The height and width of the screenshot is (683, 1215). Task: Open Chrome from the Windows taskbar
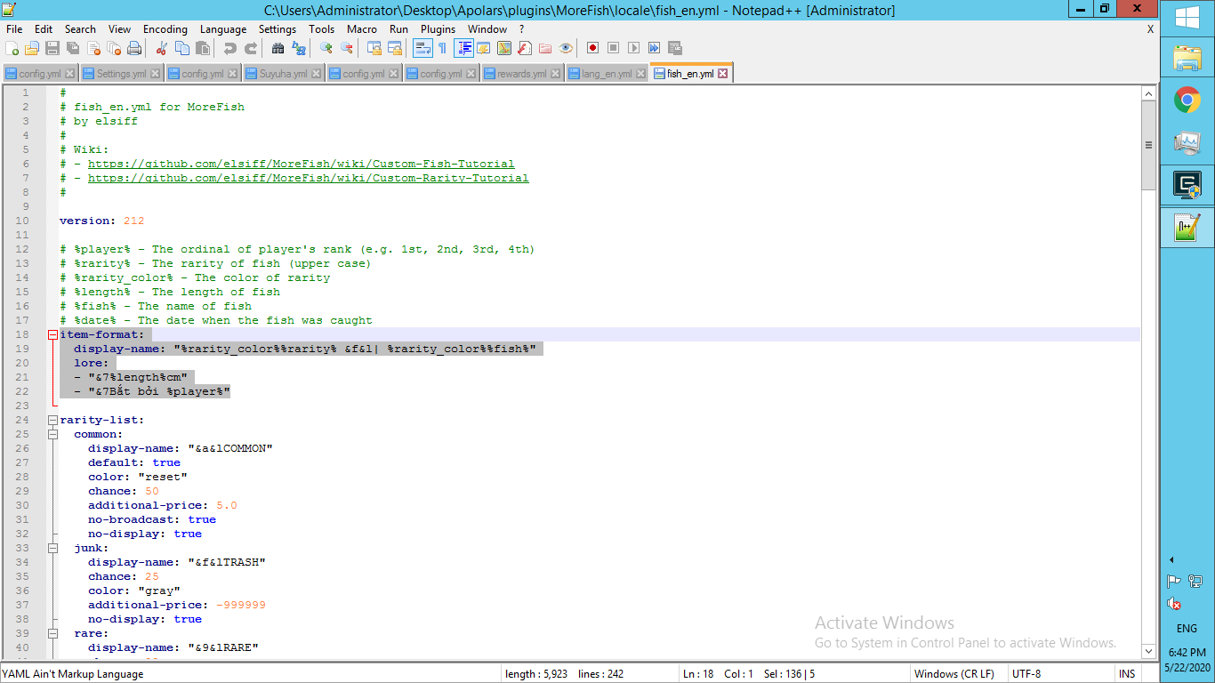(x=1187, y=100)
